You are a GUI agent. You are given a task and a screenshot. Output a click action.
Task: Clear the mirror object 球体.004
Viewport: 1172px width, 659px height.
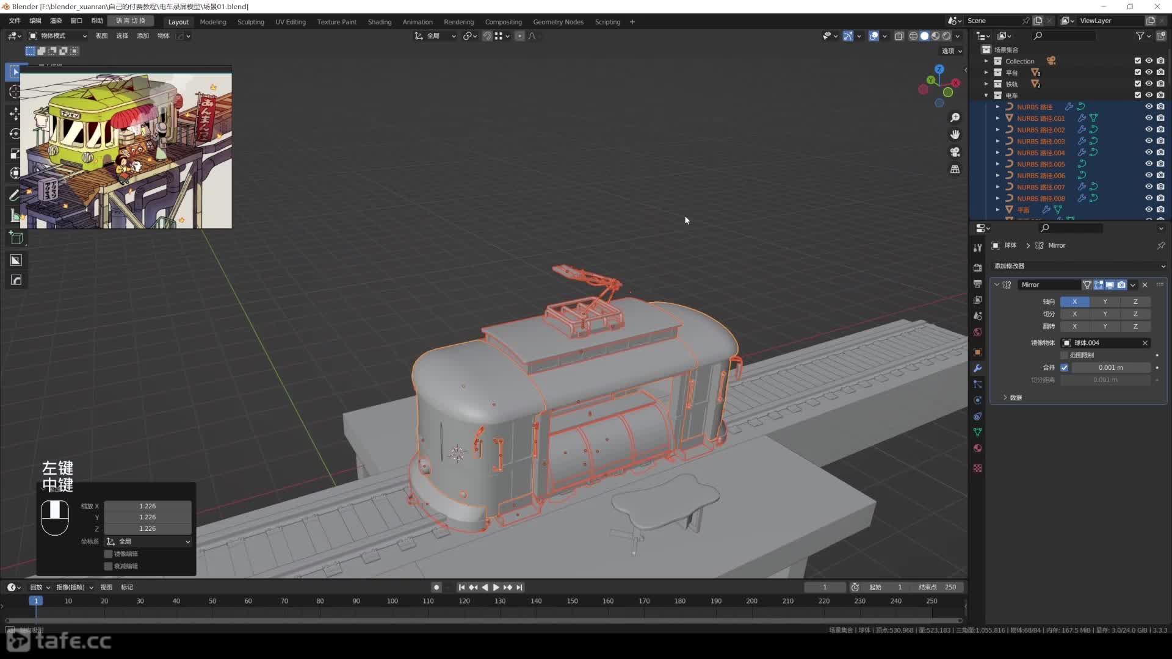point(1145,343)
